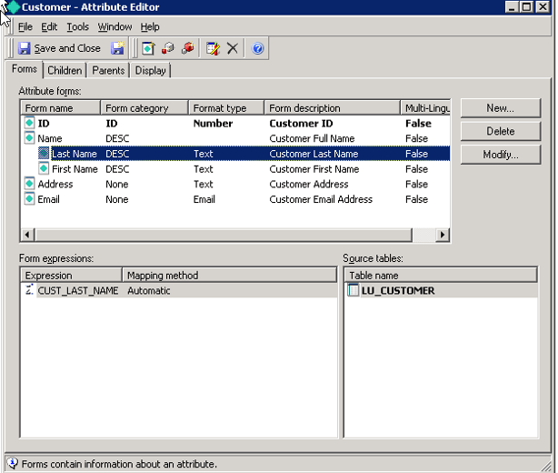The image size is (558, 473).
Task: Click the Save and Close toolbar button
Action: click(59, 48)
